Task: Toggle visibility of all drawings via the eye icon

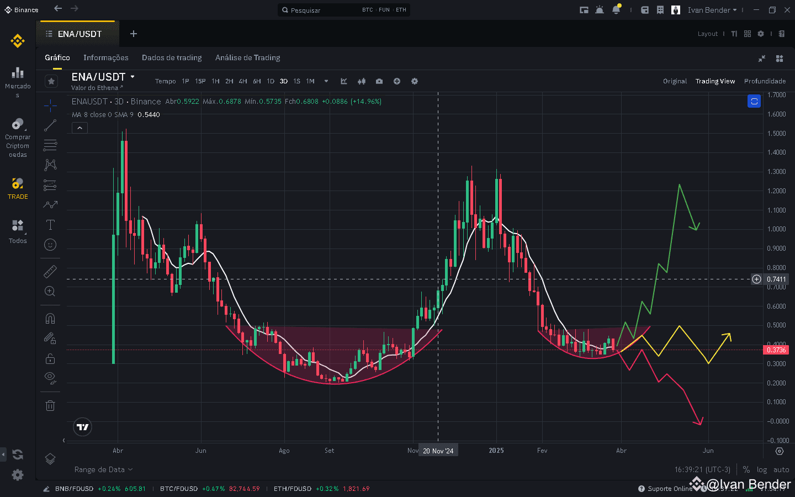Action: click(x=50, y=378)
